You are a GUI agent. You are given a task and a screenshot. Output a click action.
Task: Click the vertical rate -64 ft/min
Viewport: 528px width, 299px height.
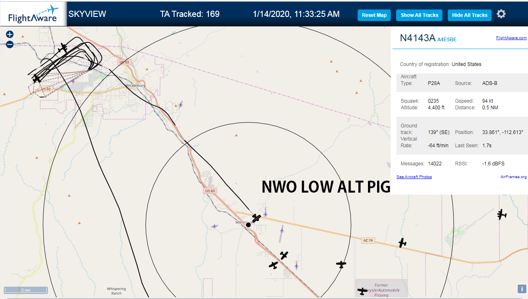[438, 146]
